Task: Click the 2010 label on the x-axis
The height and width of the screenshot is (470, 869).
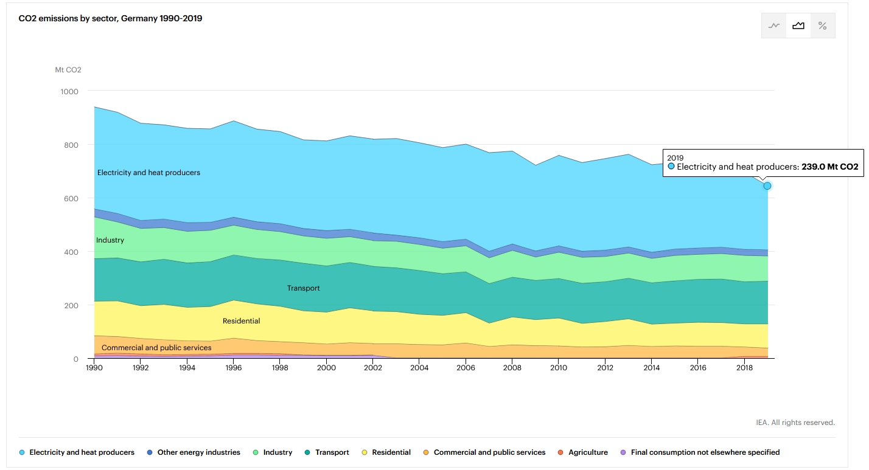Action: click(559, 368)
